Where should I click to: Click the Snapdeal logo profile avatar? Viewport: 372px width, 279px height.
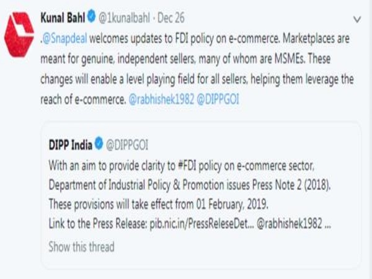coord(19,34)
